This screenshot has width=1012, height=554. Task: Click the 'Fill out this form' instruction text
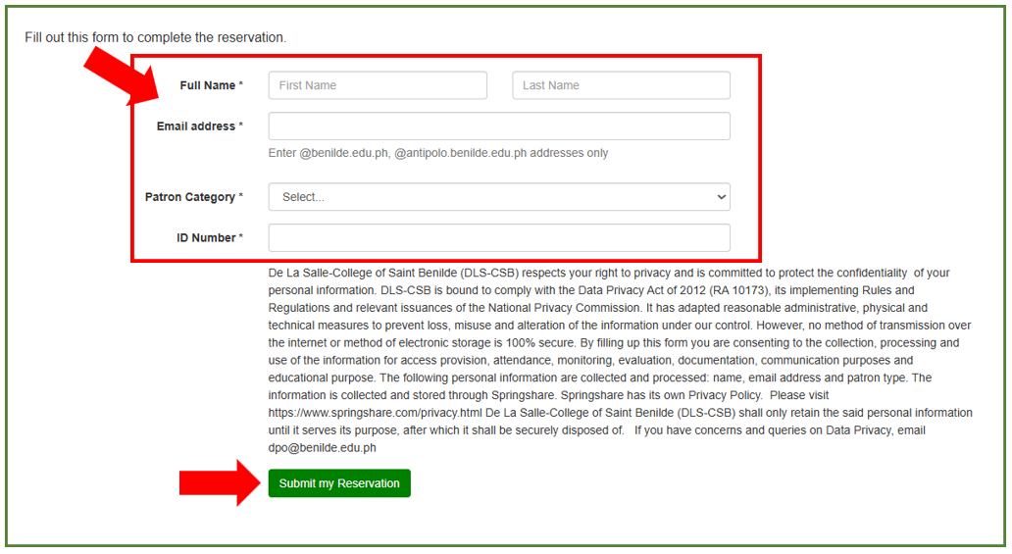(155, 38)
